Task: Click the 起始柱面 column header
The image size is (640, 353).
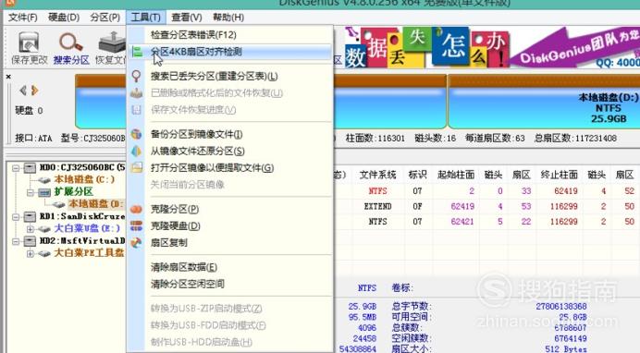Action: click(456, 175)
